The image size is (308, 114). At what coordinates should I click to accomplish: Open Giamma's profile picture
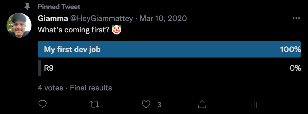coord(19,25)
